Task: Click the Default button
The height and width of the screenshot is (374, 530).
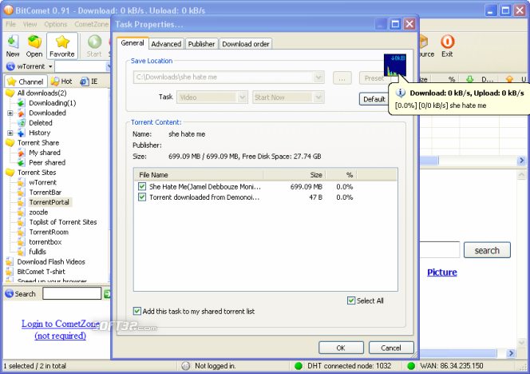Action: pyautogui.click(x=374, y=99)
